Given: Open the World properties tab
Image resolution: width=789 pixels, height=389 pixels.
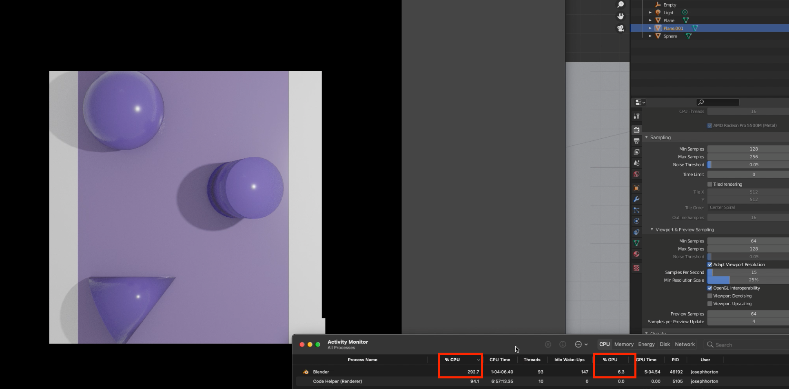Looking at the screenshot, I should click(636, 174).
